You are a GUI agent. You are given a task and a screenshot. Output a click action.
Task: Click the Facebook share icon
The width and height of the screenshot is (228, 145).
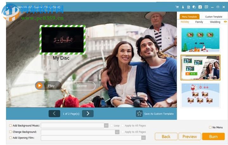click(x=200, y=7)
